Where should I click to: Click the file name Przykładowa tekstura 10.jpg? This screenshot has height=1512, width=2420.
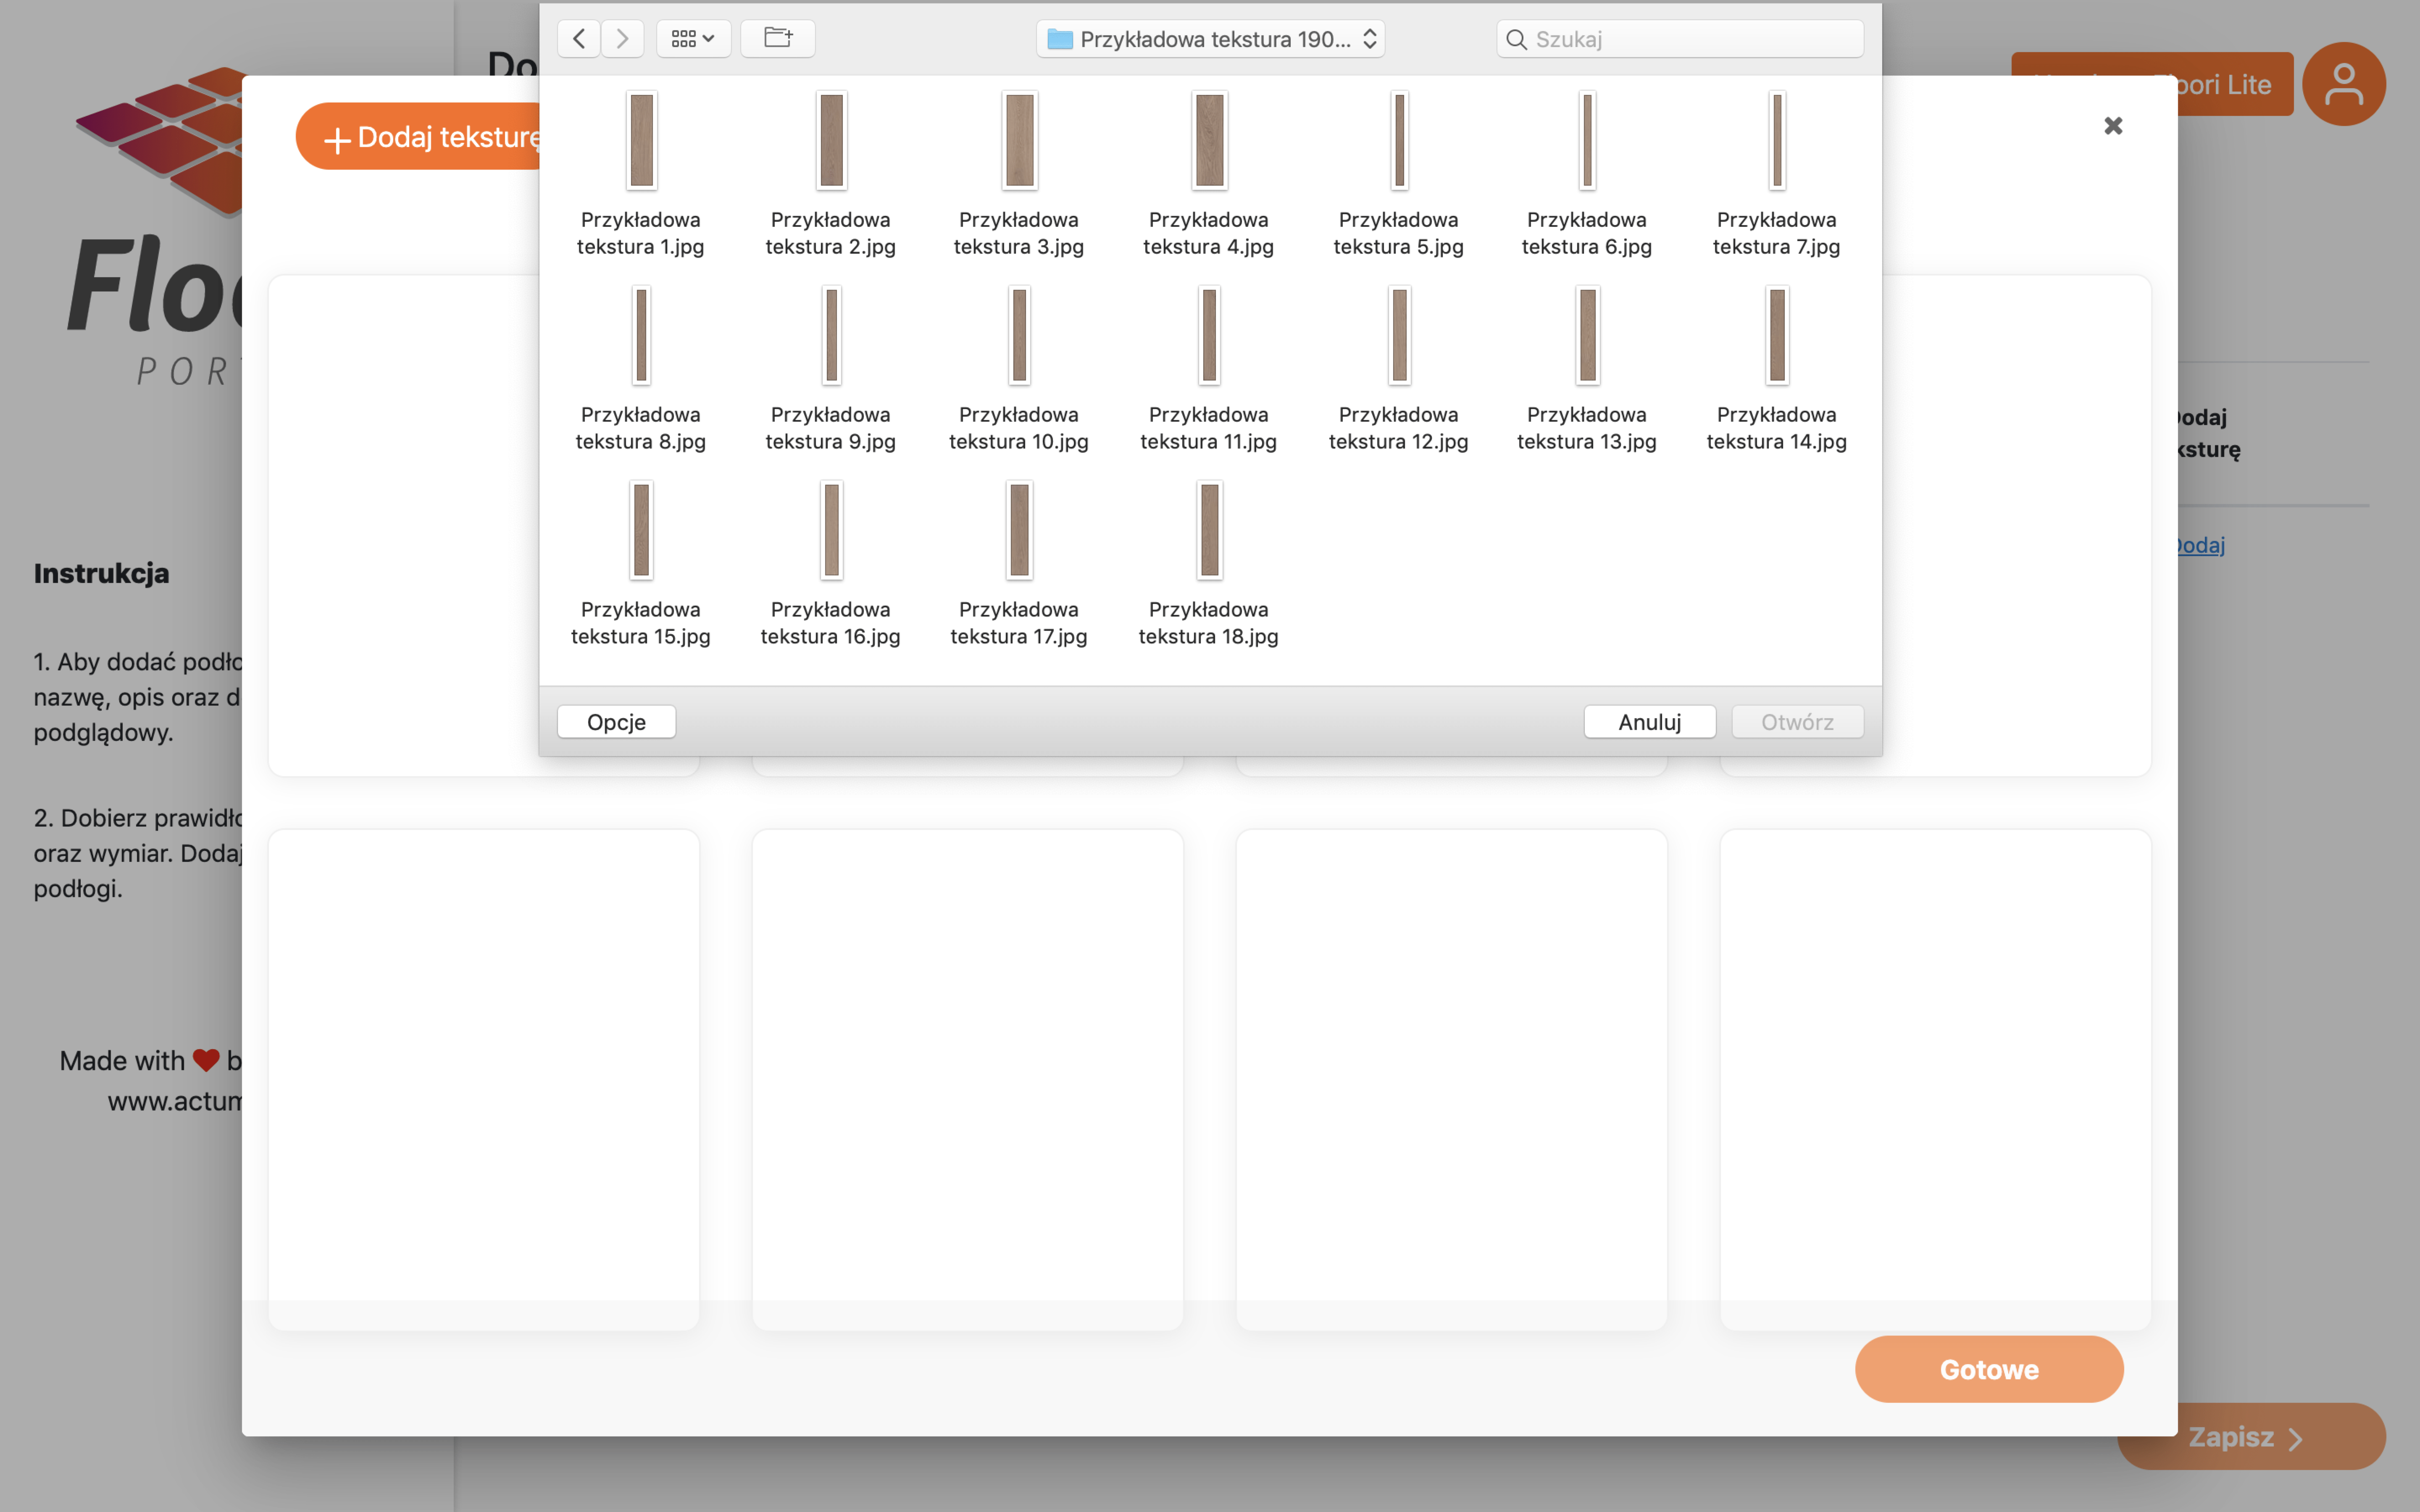(1019, 428)
